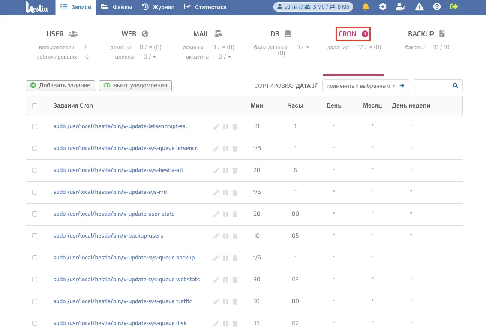
Task: Check the sys-queue backup row checkbox
Action: coord(35,258)
